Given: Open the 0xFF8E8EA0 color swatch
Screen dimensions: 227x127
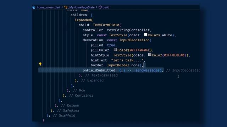Looking at the screenshot, I should coord(150,55).
